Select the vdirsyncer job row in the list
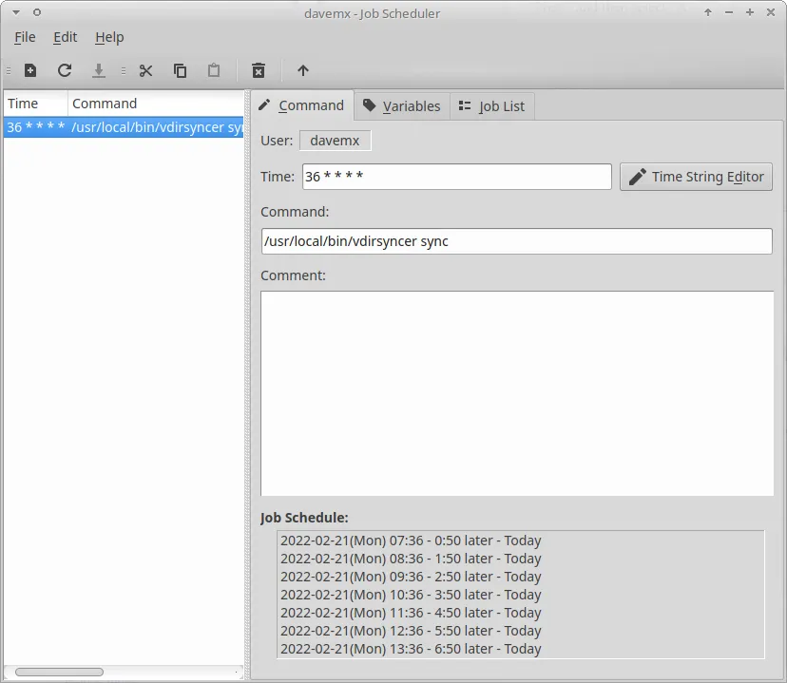 coord(124,127)
